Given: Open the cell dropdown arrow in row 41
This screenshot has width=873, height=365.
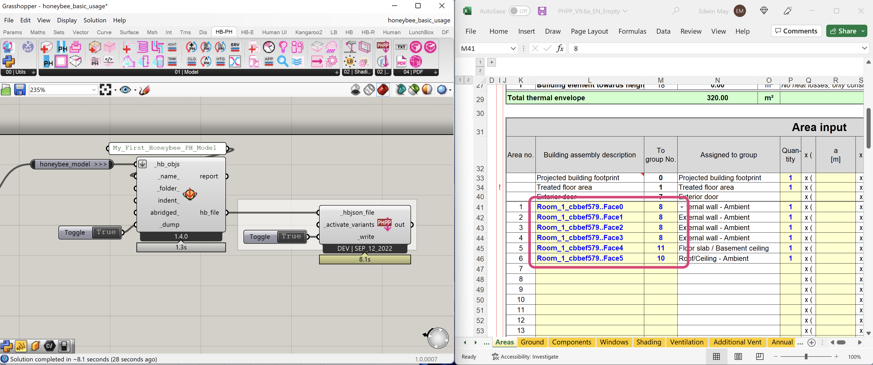Looking at the screenshot, I should coord(681,207).
